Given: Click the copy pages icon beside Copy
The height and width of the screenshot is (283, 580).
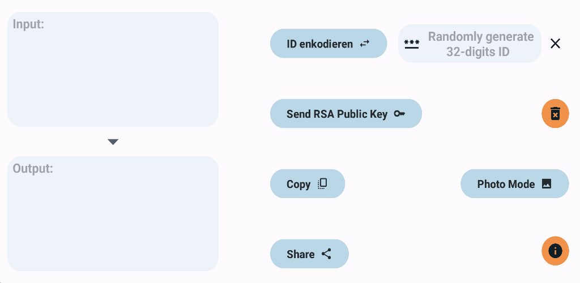Looking at the screenshot, I should (322, 183).
